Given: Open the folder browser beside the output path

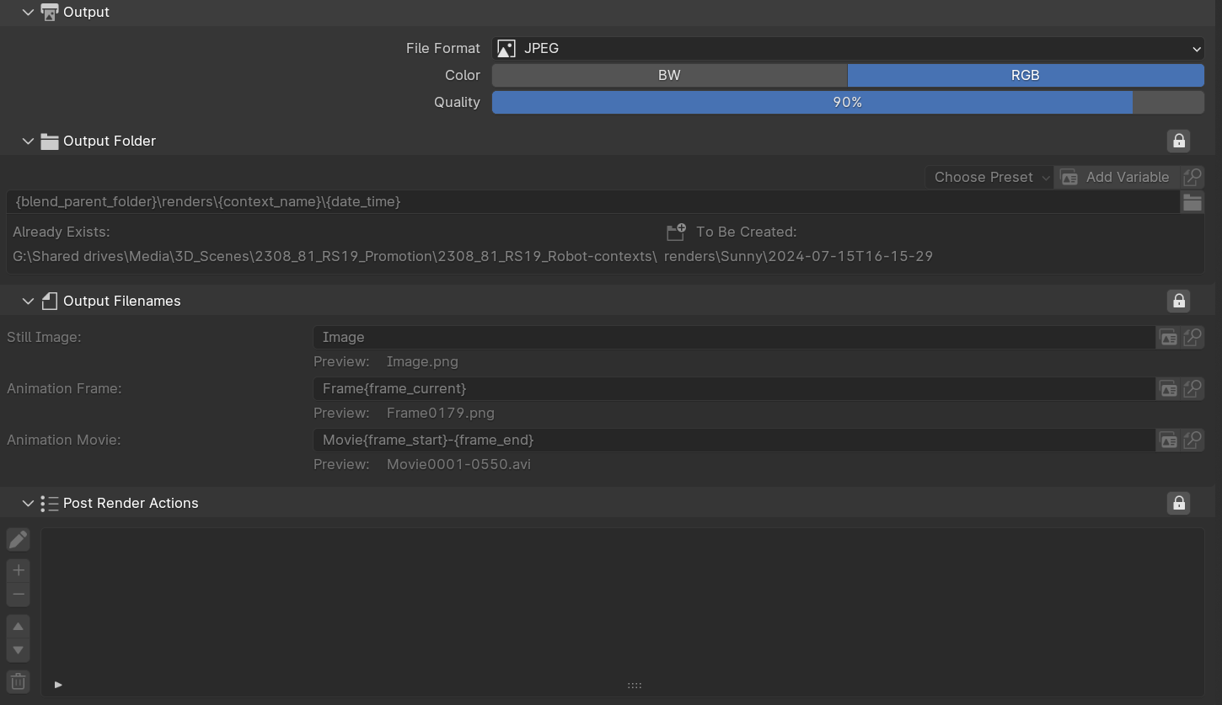Looking at the screenshot, I should coord(1193,201).
